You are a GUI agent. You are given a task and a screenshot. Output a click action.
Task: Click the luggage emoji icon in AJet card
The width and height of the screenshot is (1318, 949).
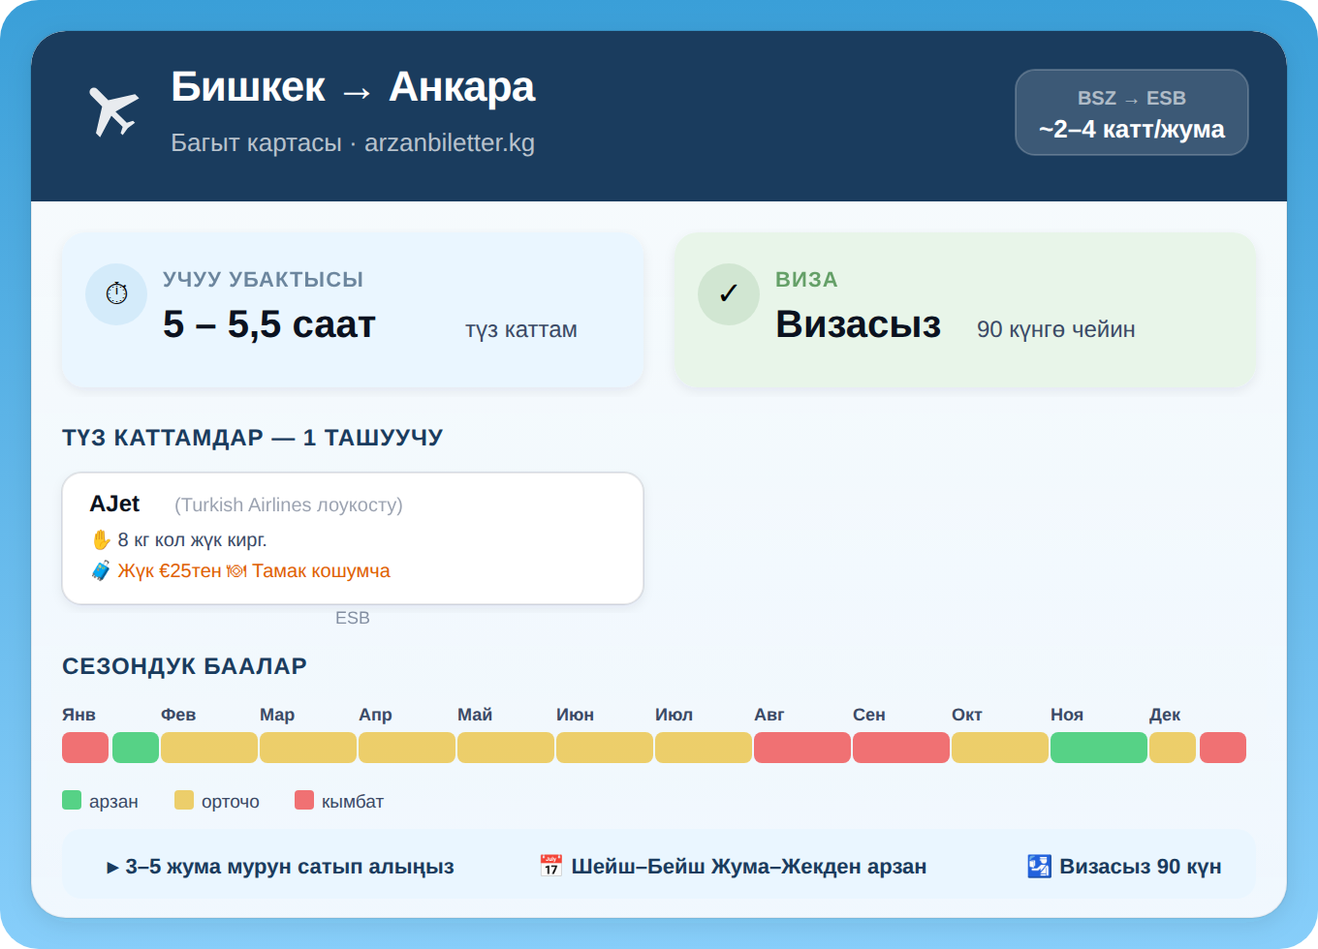100,570
